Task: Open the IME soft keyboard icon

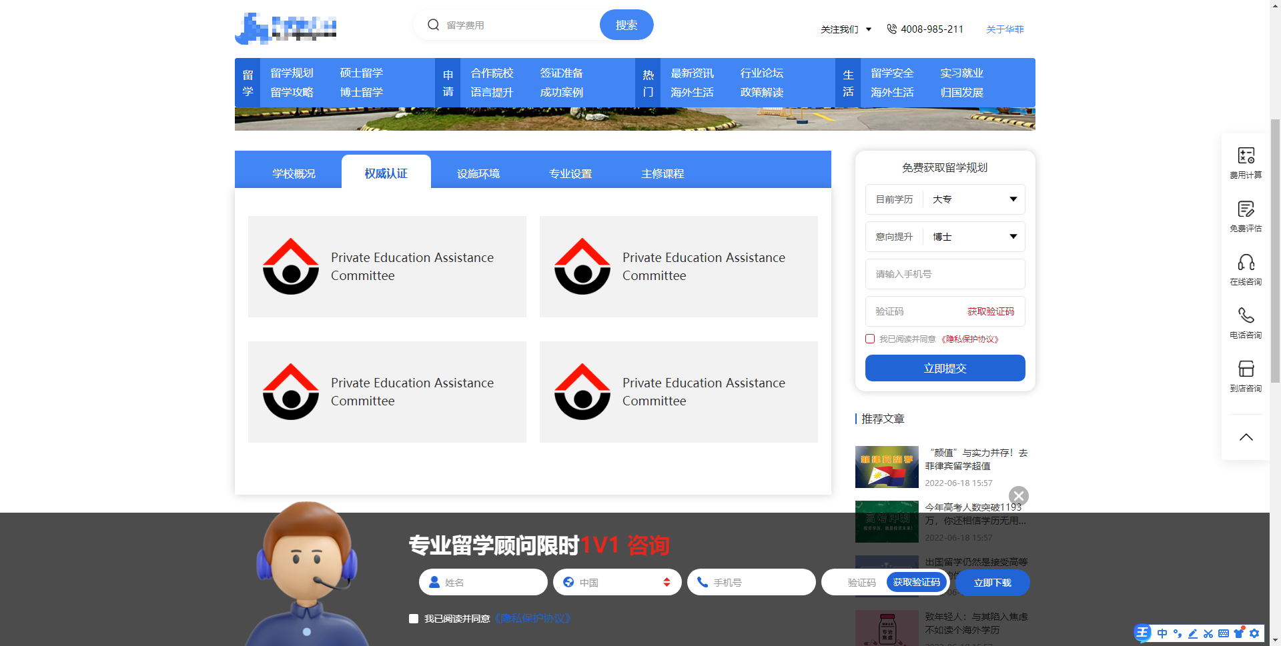Action: pyautogui.click(x=1224, y=633)
